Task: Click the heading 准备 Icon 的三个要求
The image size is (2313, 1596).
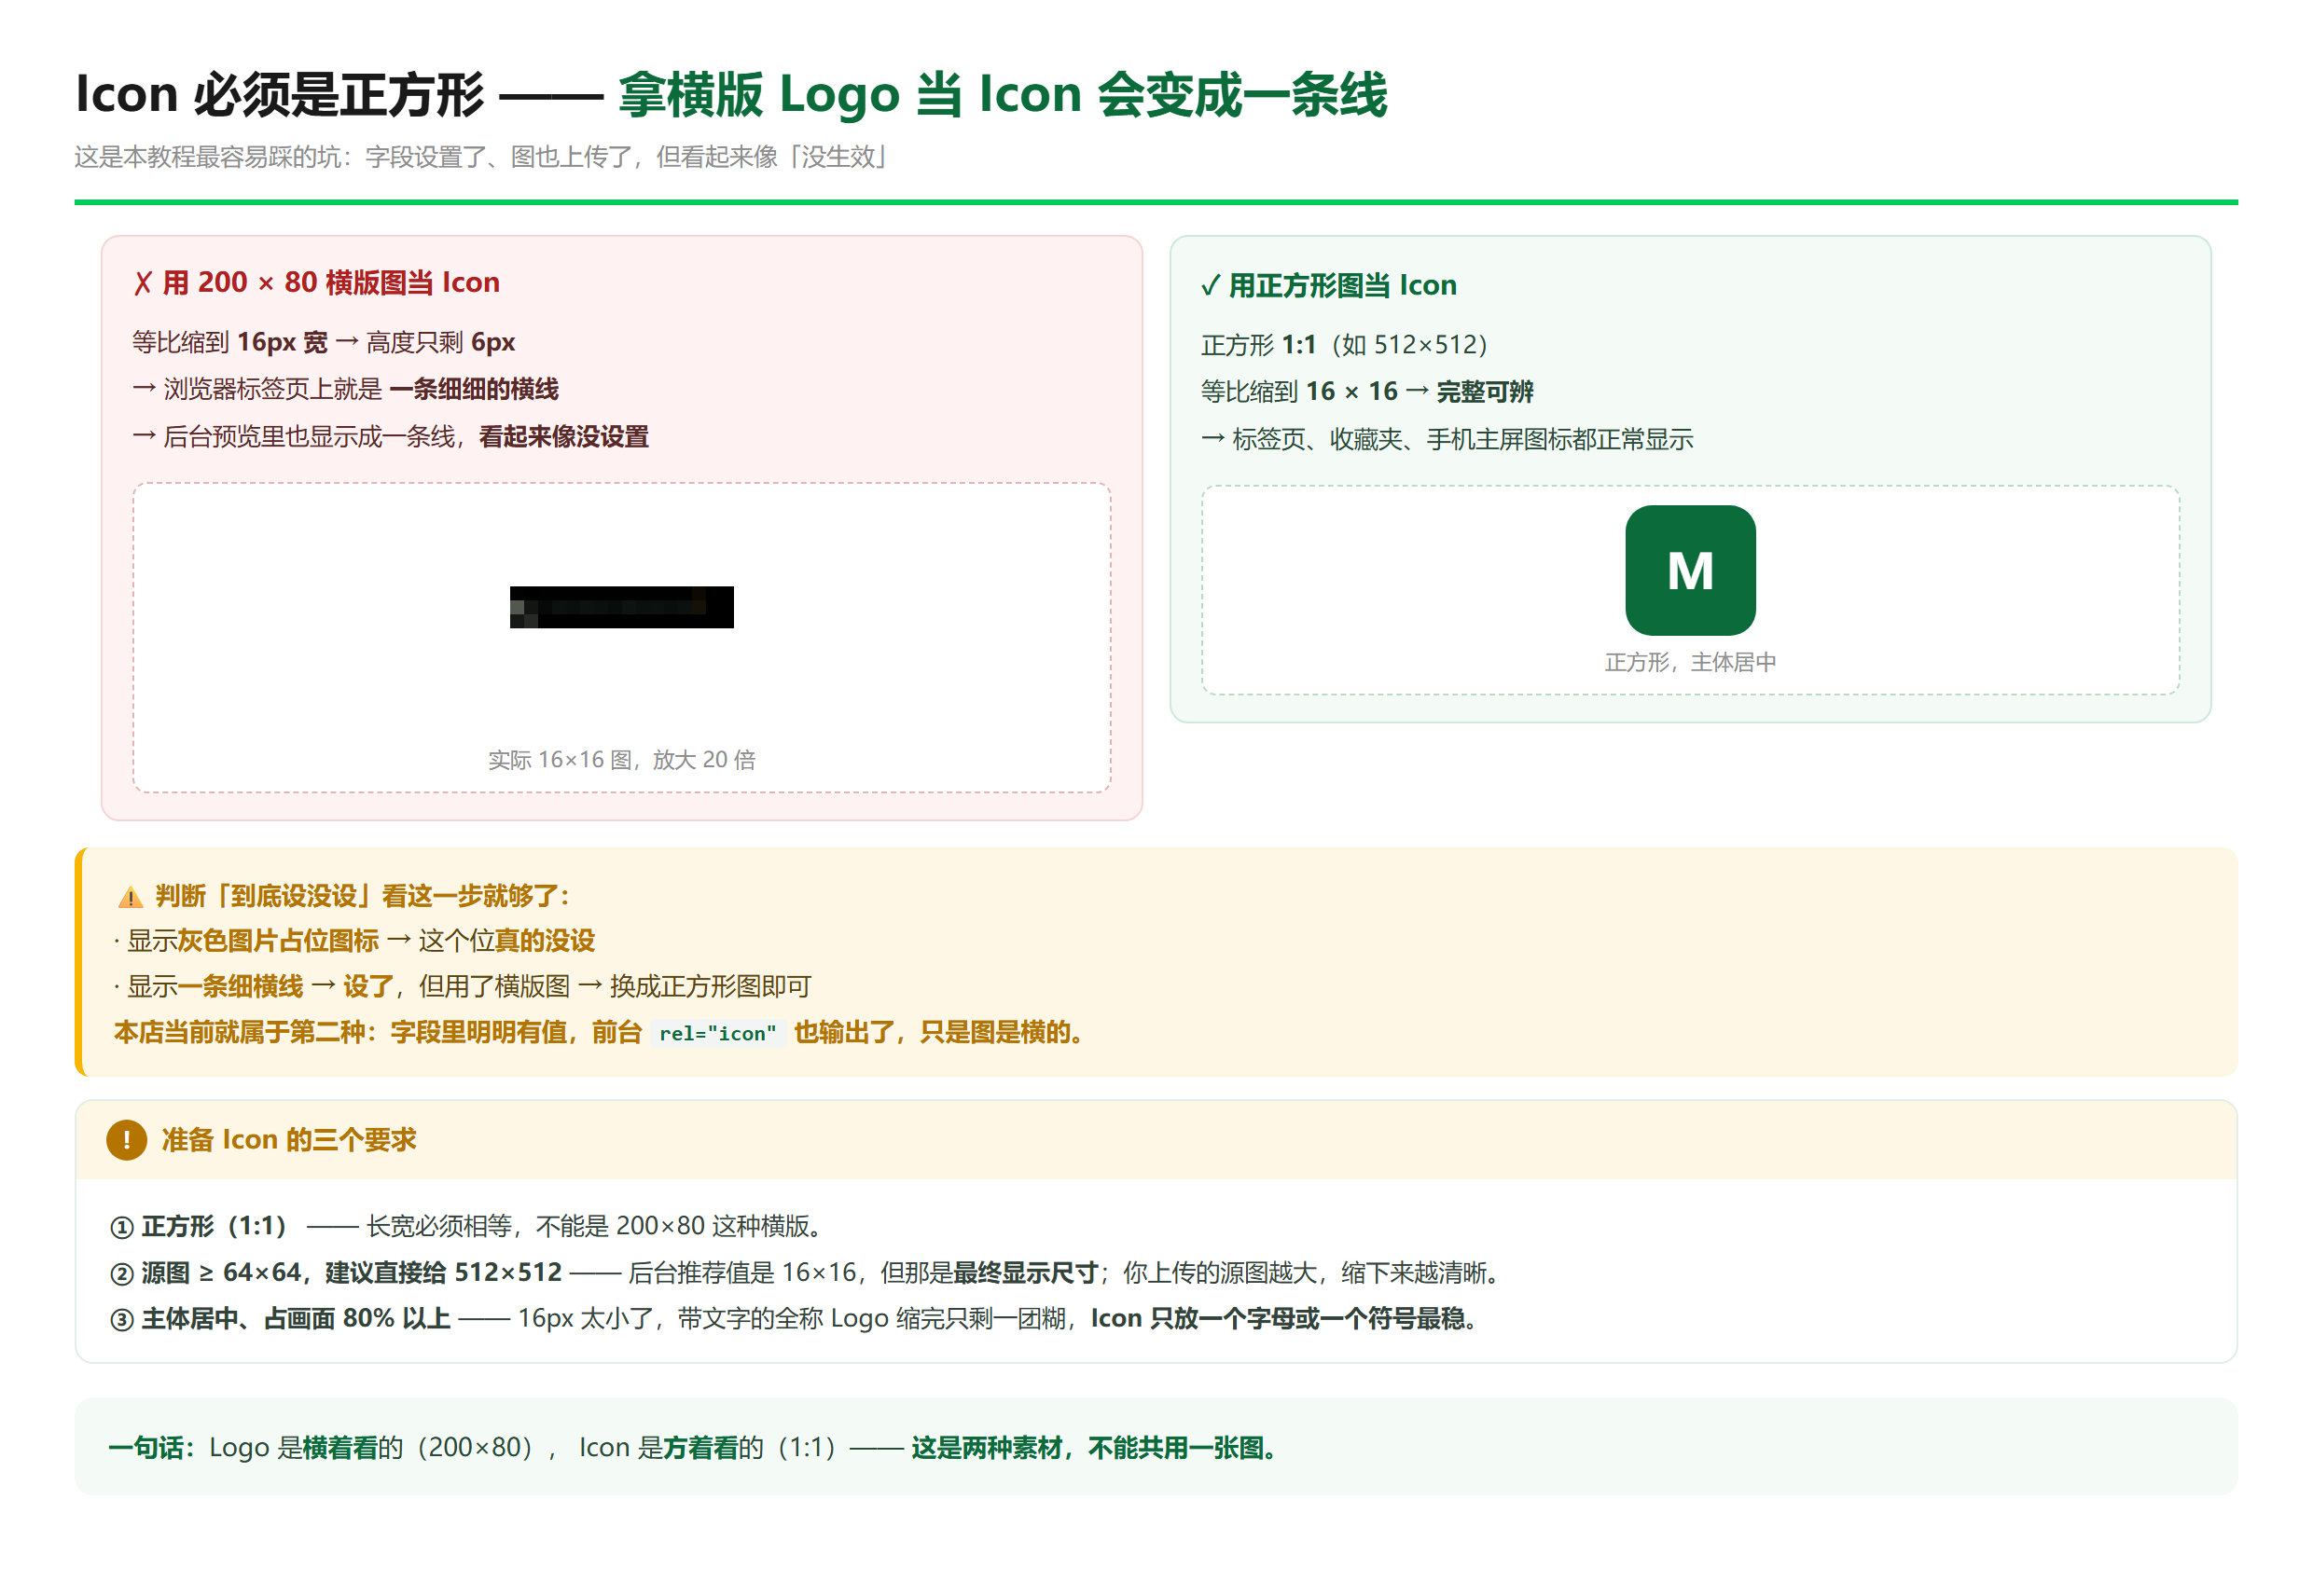Action: 288,1140
